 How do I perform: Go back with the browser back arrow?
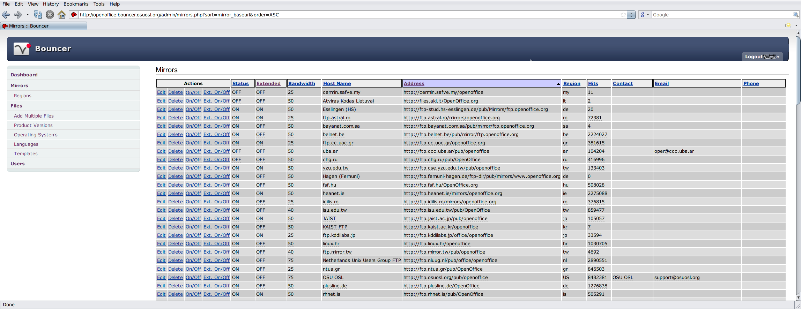[6, 15]
